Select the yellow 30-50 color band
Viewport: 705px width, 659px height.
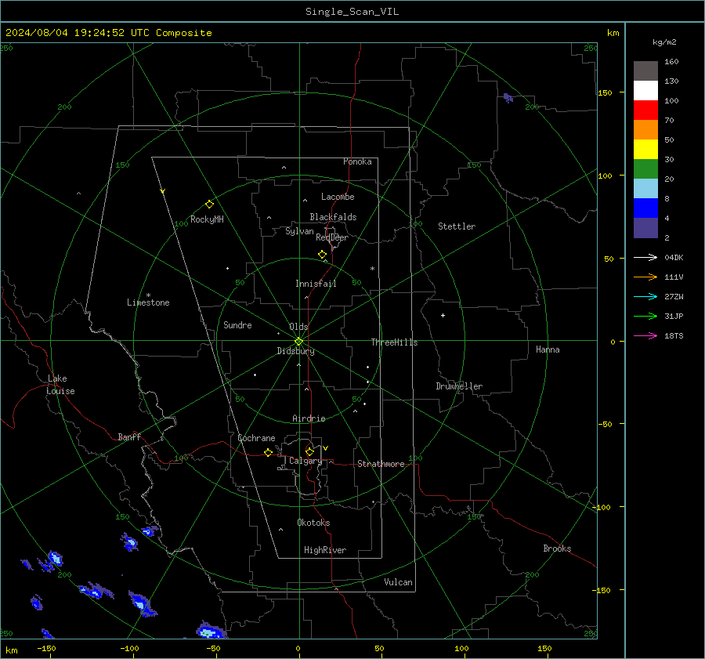(645, 150)
